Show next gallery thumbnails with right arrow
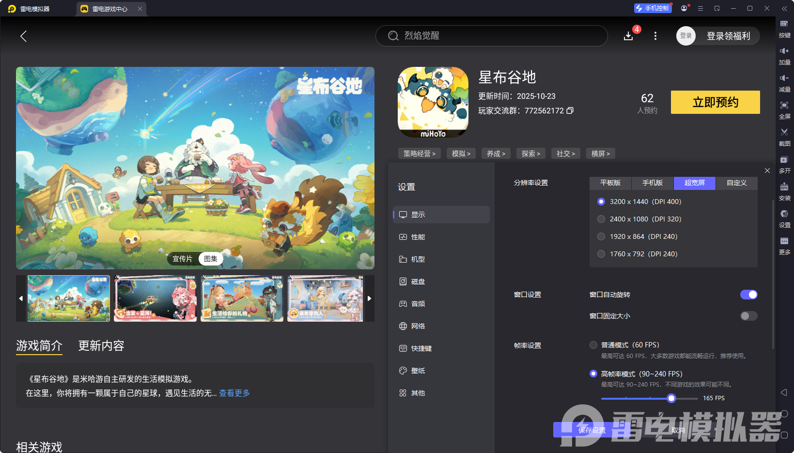Screen dimensions: 794x453 (x=369, y=298)
